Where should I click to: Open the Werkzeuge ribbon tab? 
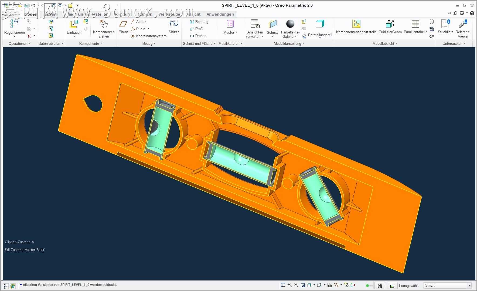pyautogui.click(x=169, y=14)
